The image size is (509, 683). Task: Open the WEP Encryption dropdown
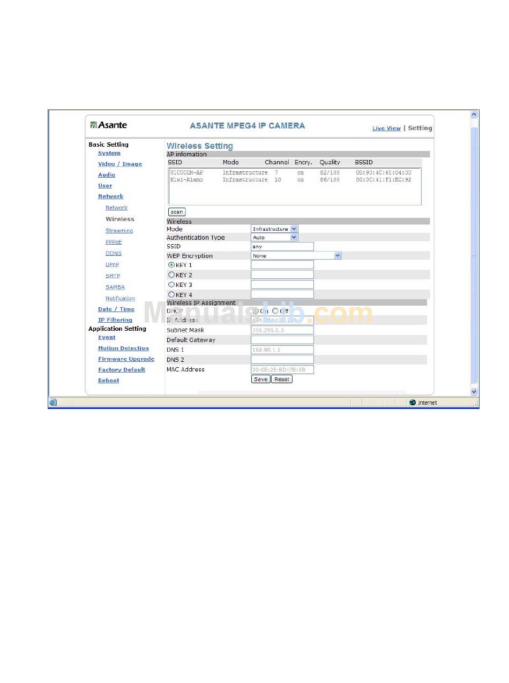tap(296, 256)
